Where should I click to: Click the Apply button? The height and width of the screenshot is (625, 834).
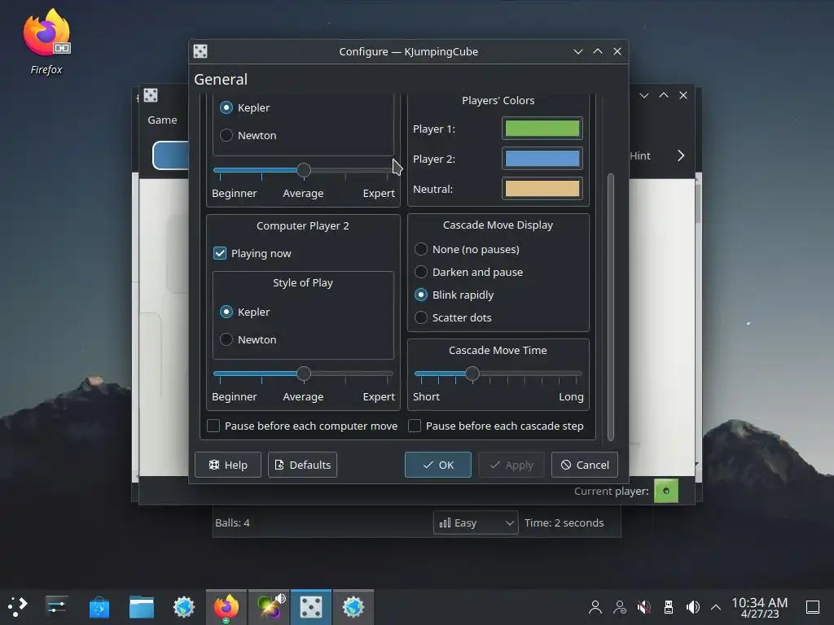[511, 465]
